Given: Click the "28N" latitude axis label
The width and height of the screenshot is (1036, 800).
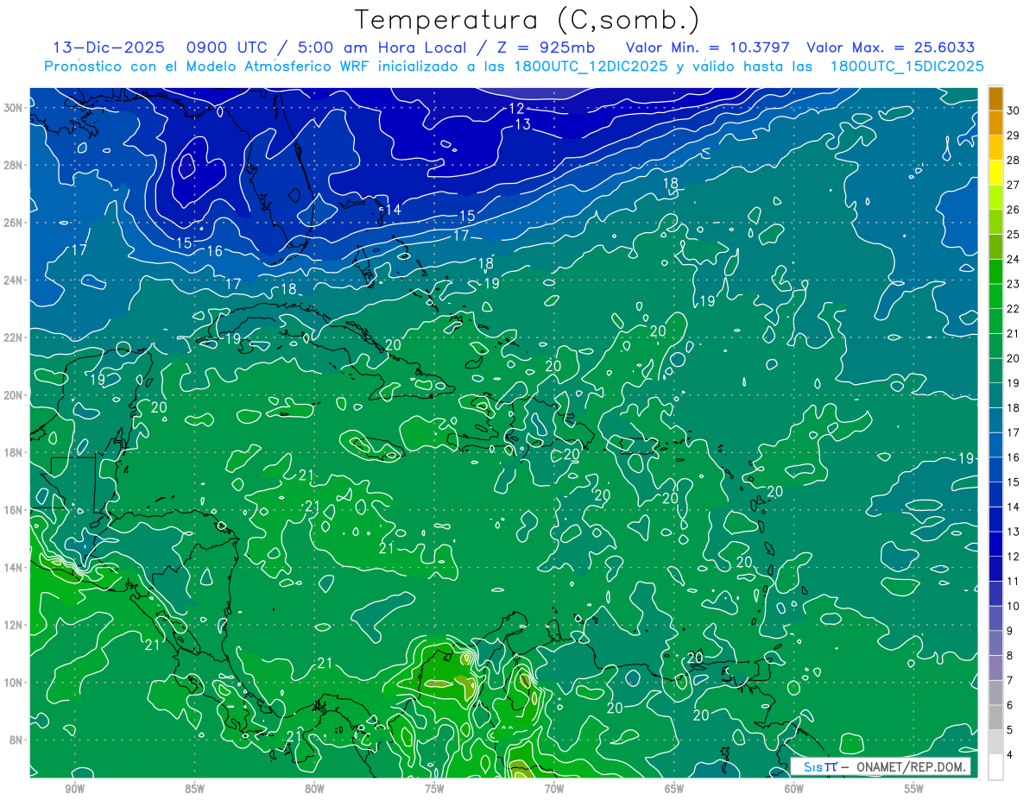Looking at the screenshot, I should click(15, 165).
